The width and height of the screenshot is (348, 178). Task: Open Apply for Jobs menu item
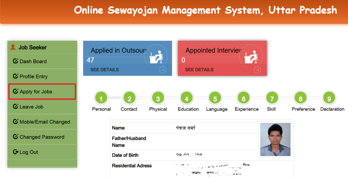click(36, 92)
